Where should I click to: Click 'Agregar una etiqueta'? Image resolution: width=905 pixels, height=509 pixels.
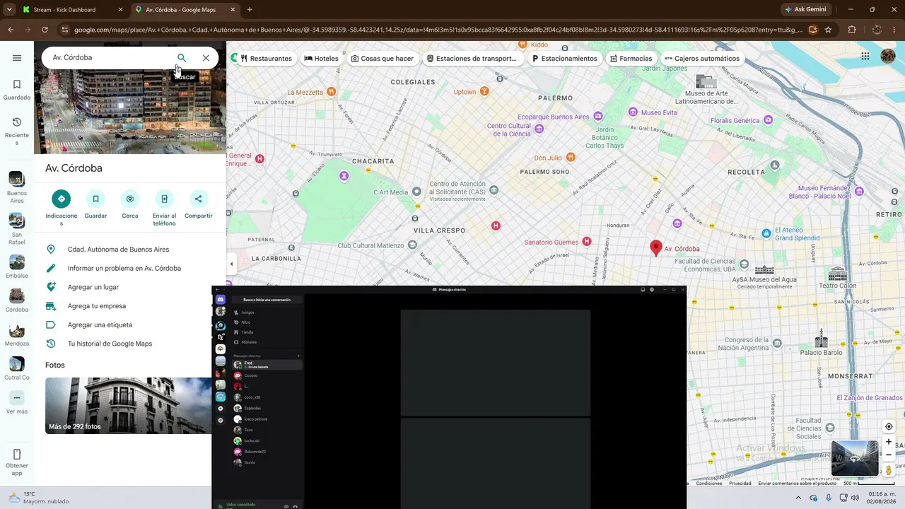click(100, 325)
